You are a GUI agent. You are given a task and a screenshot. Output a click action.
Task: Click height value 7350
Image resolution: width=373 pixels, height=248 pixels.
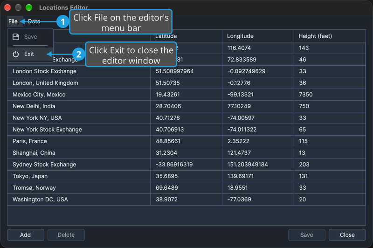pyautogui.click(x=306, y=95)
